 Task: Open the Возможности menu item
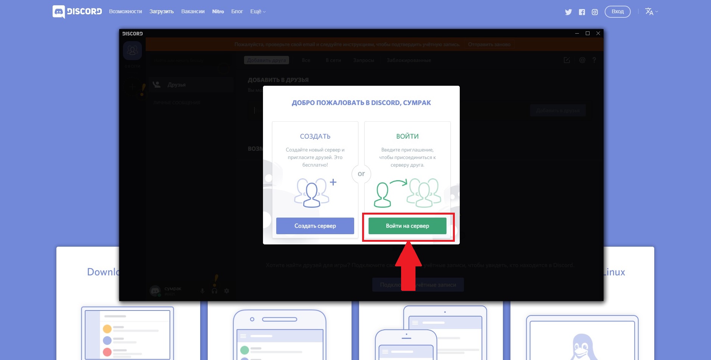pos(125,11)
